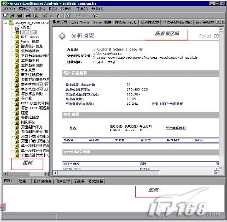Follow the HTTP 响应概要 link in summary

click(x=167, y=104)
